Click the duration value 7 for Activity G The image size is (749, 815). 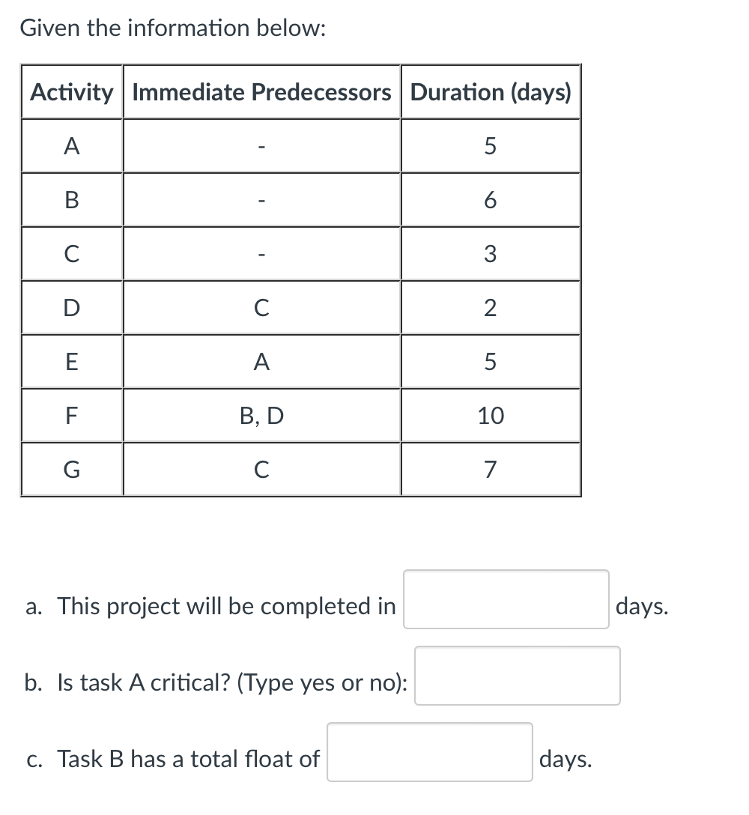click(x=491, y=470)
